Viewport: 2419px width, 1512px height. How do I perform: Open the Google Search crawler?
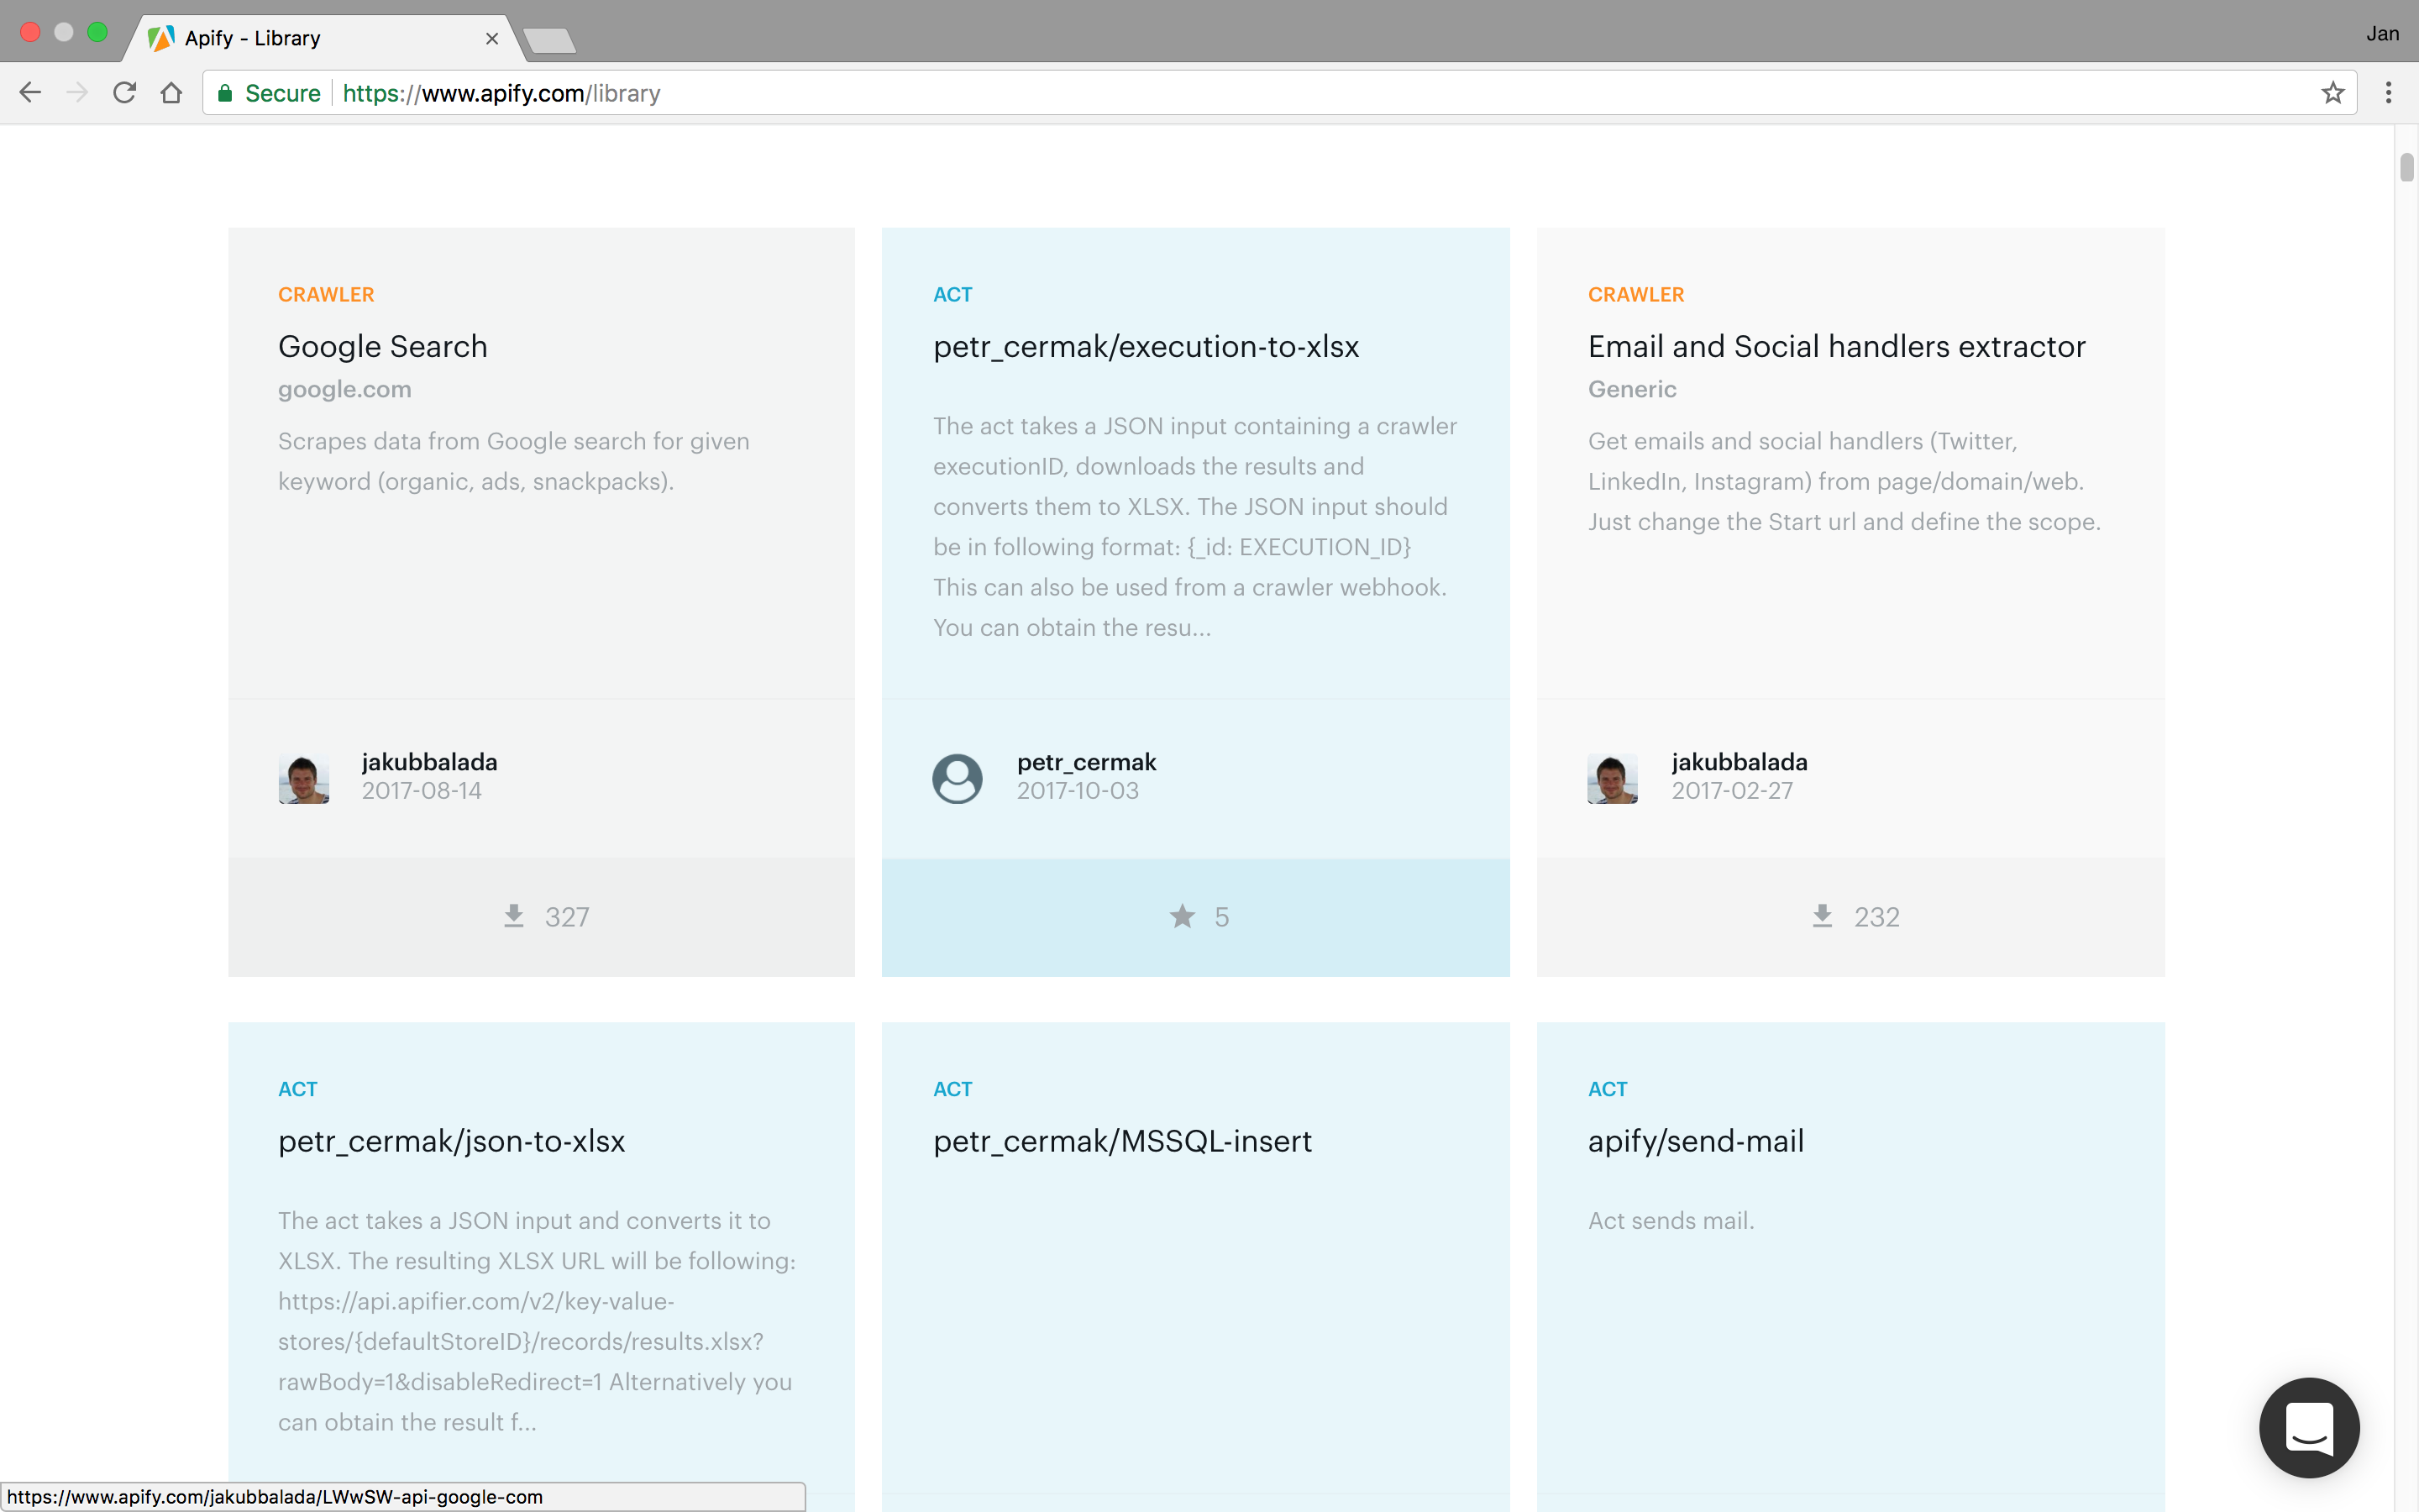click(x=383, y=346)
